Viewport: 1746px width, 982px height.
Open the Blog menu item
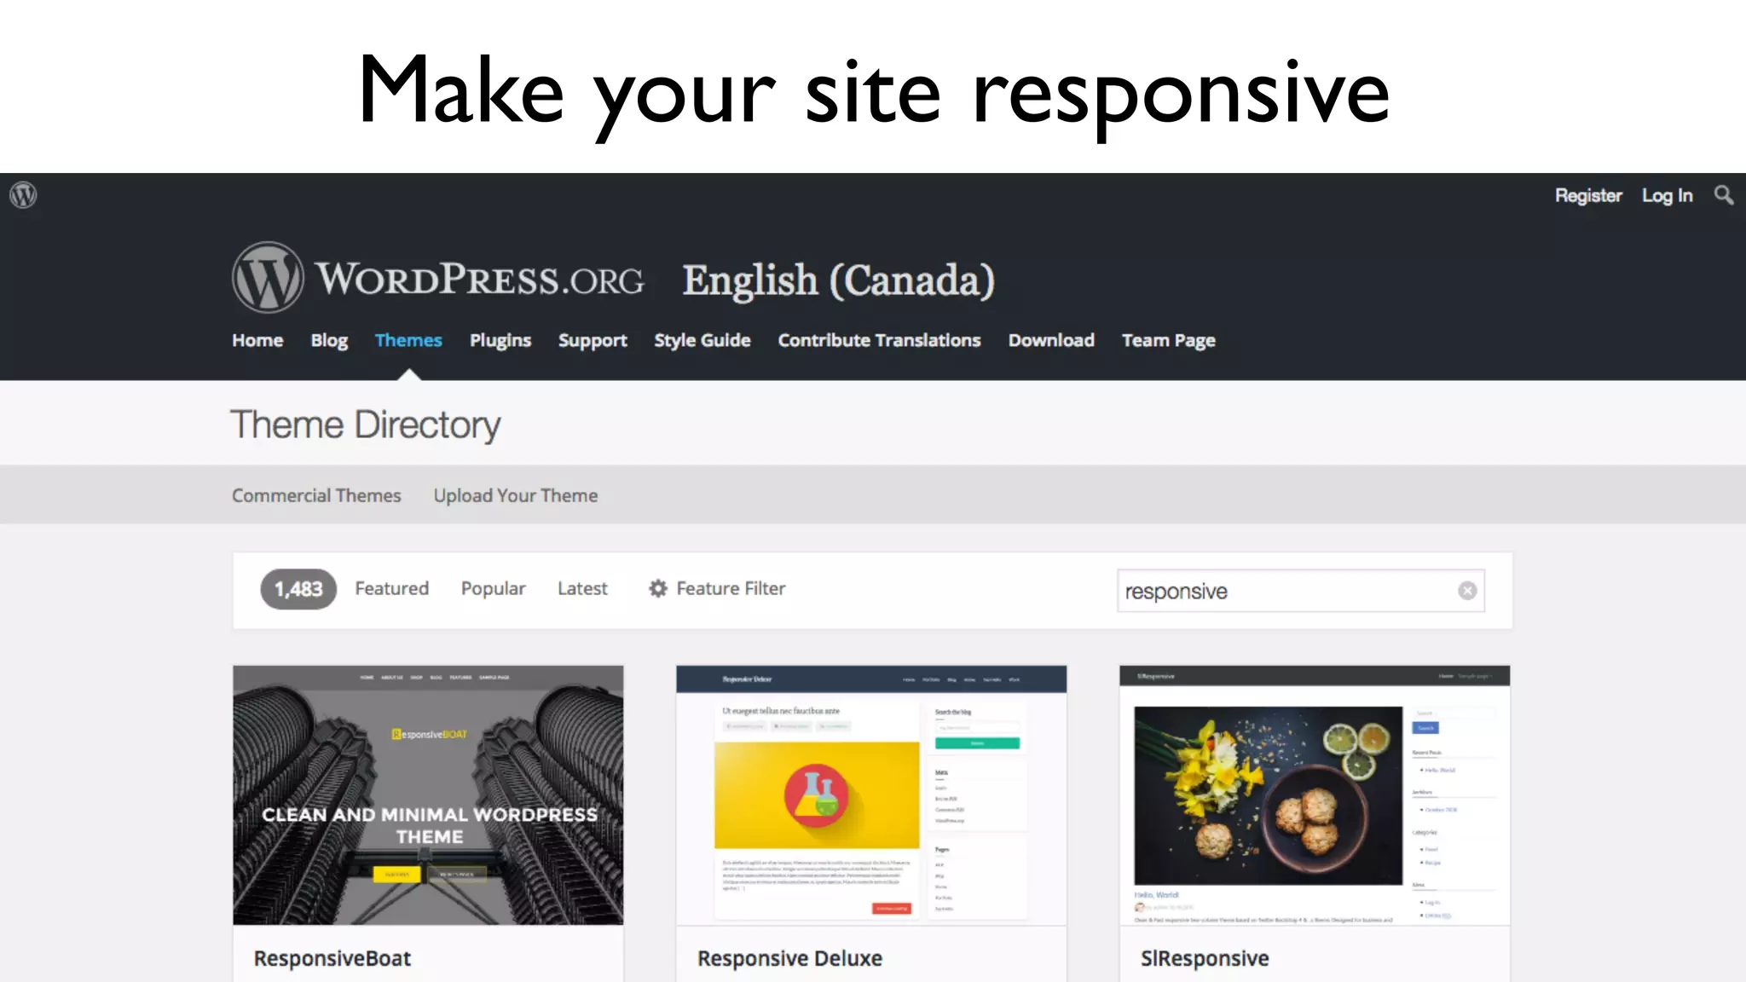329,340
